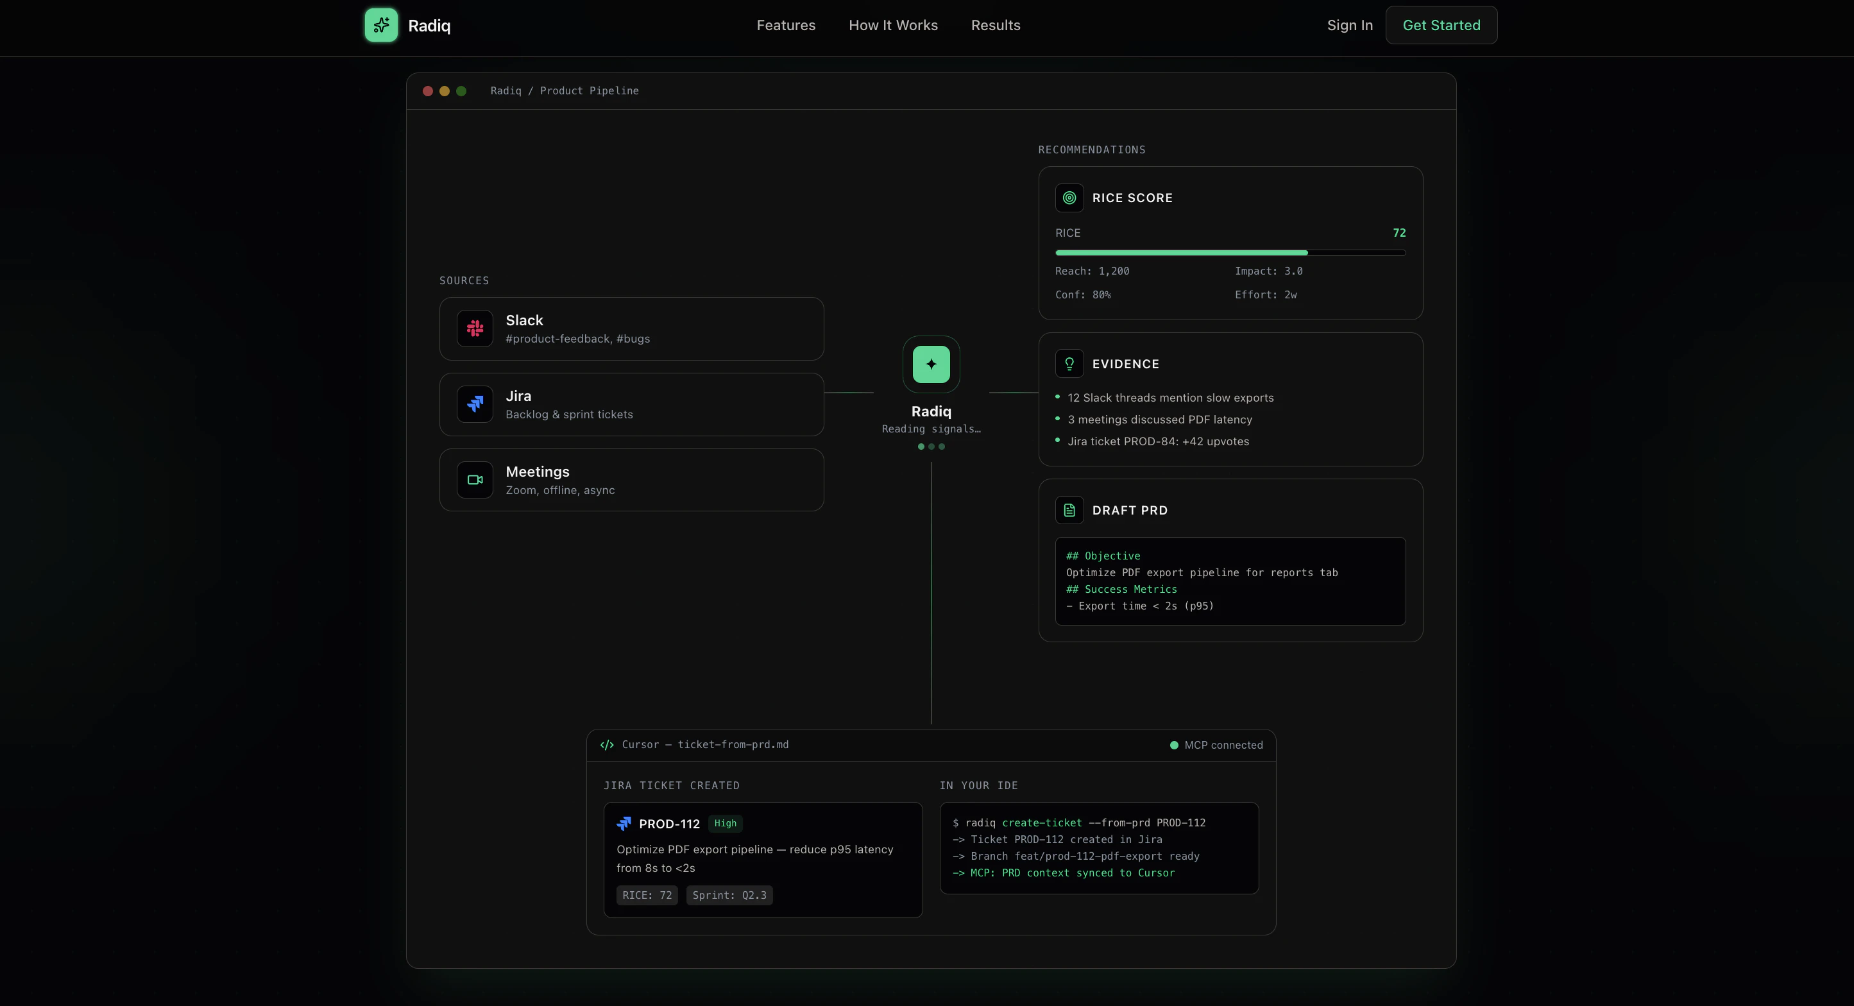The width and height of the screenshot is (1854, 1006).
Task: Select the Meetings source card
Action: 631,480
